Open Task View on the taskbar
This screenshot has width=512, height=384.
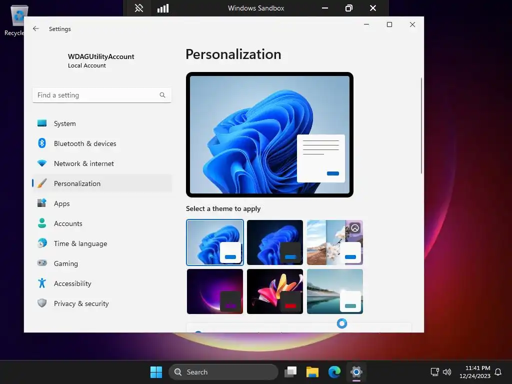(x=290, y=372)
